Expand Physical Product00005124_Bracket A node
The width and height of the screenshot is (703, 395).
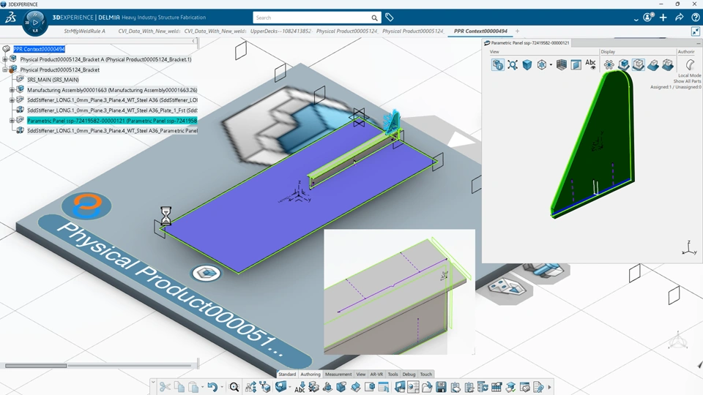click(5, 59)
